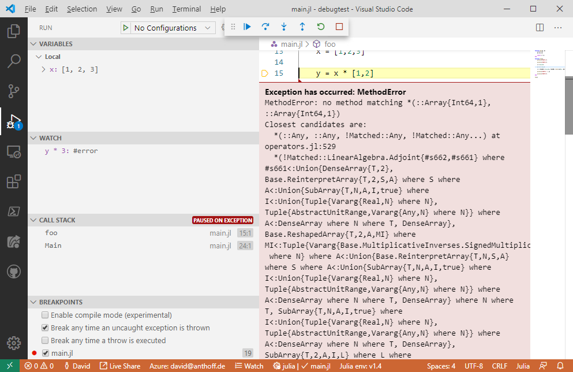Click the PAUSED ON EXCEPTION badge
573x372 pixels.
tap(223, 220)
